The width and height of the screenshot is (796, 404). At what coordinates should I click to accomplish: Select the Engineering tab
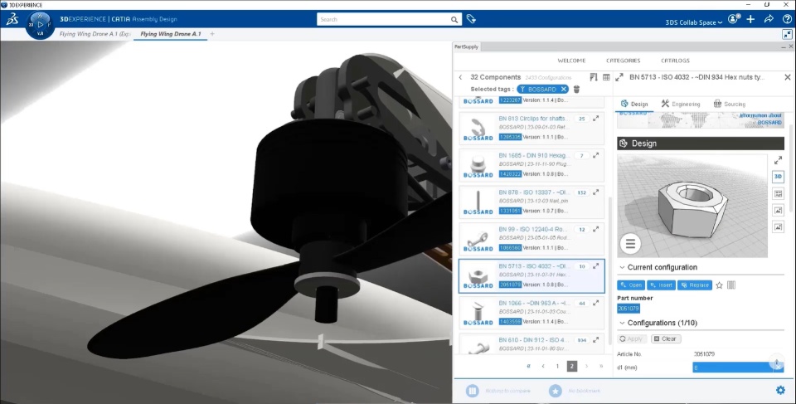tap(681, 105)
